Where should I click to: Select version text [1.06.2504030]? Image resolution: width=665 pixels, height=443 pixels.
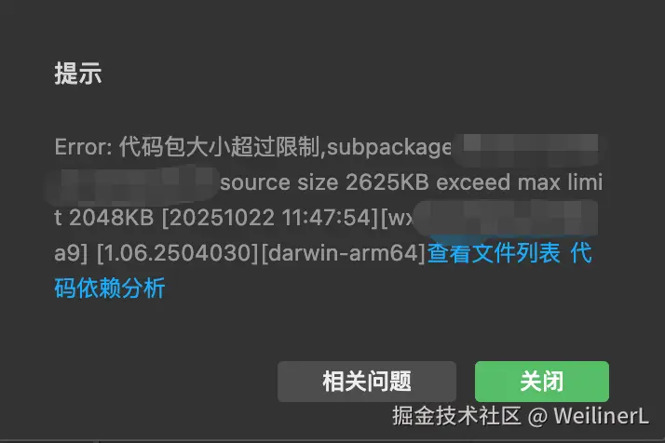tap(178, 253)
